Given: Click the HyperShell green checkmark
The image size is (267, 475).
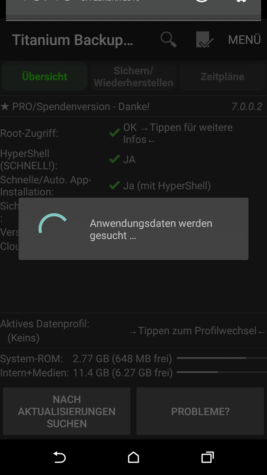Looking at the screenshot, I should (114, 159).
